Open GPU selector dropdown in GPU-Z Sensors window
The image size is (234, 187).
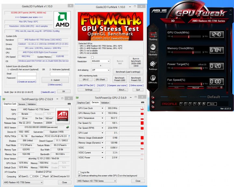(x=97, y=181)
